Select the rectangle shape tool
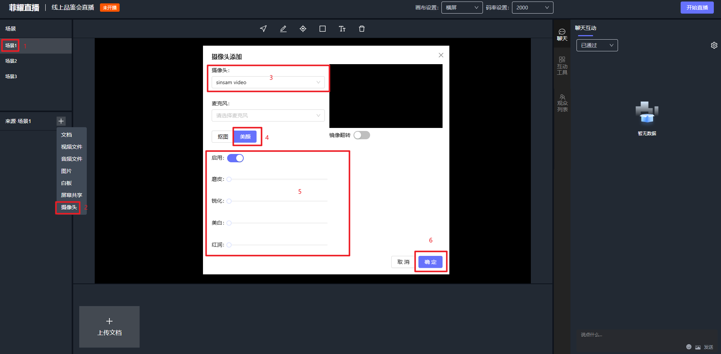The width and height of the screenshot is (721, 354). (x=323, y=29)
